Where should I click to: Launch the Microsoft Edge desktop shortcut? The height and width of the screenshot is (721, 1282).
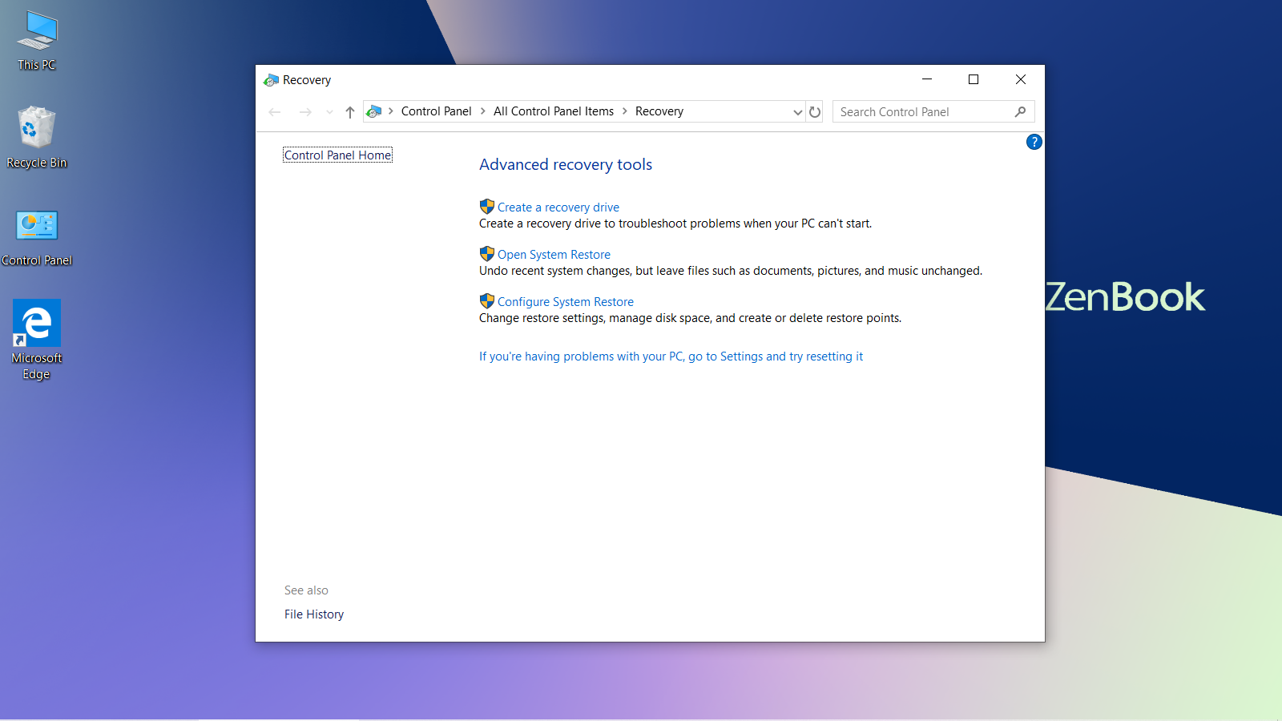tap(37, 340)
